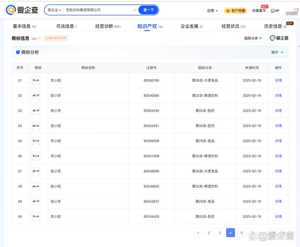Open the 应用 dropdown menu
300x247 pixels.
pyautogui.click(x=212, y=11)
